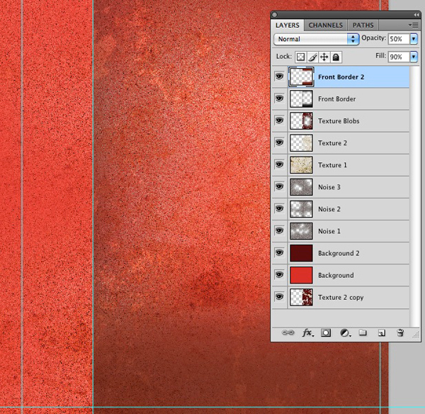Lock layer position
This screenshot has width=425, height=414.
(x=324, y=57)
